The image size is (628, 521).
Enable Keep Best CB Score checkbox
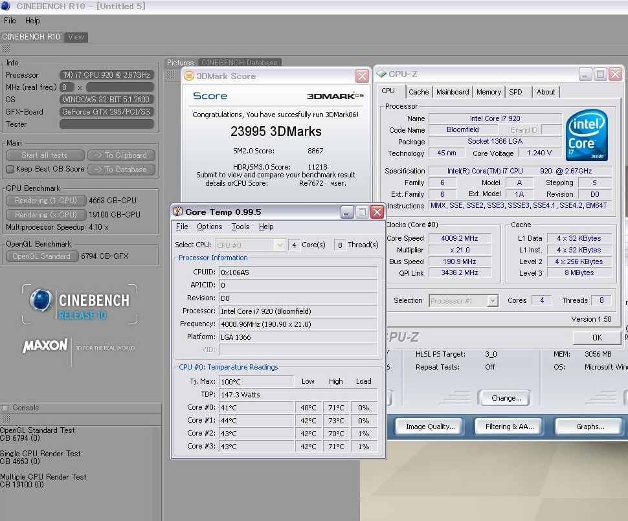(10, 170)
